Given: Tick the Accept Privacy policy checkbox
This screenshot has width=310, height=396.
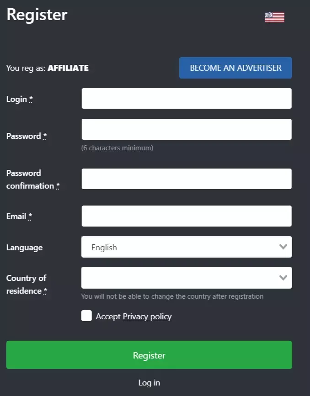Looking at the screenshot, I should tap(86, 316).
